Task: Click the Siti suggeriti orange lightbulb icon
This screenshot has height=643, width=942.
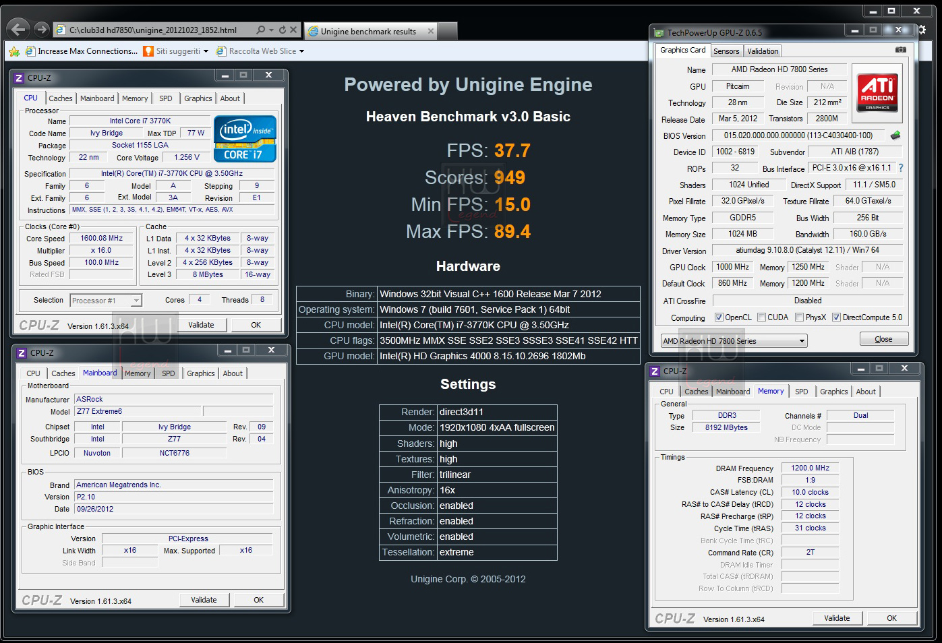Action: click(x=148, y=51)
